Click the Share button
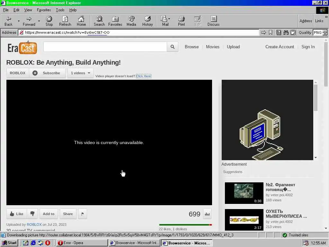 tap(68, 214)
